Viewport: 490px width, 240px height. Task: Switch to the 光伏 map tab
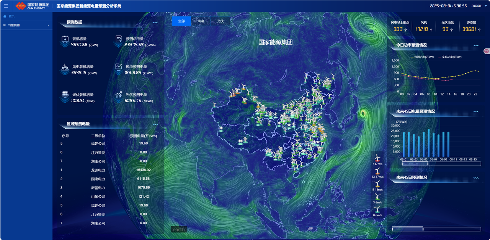click(220, 21)
